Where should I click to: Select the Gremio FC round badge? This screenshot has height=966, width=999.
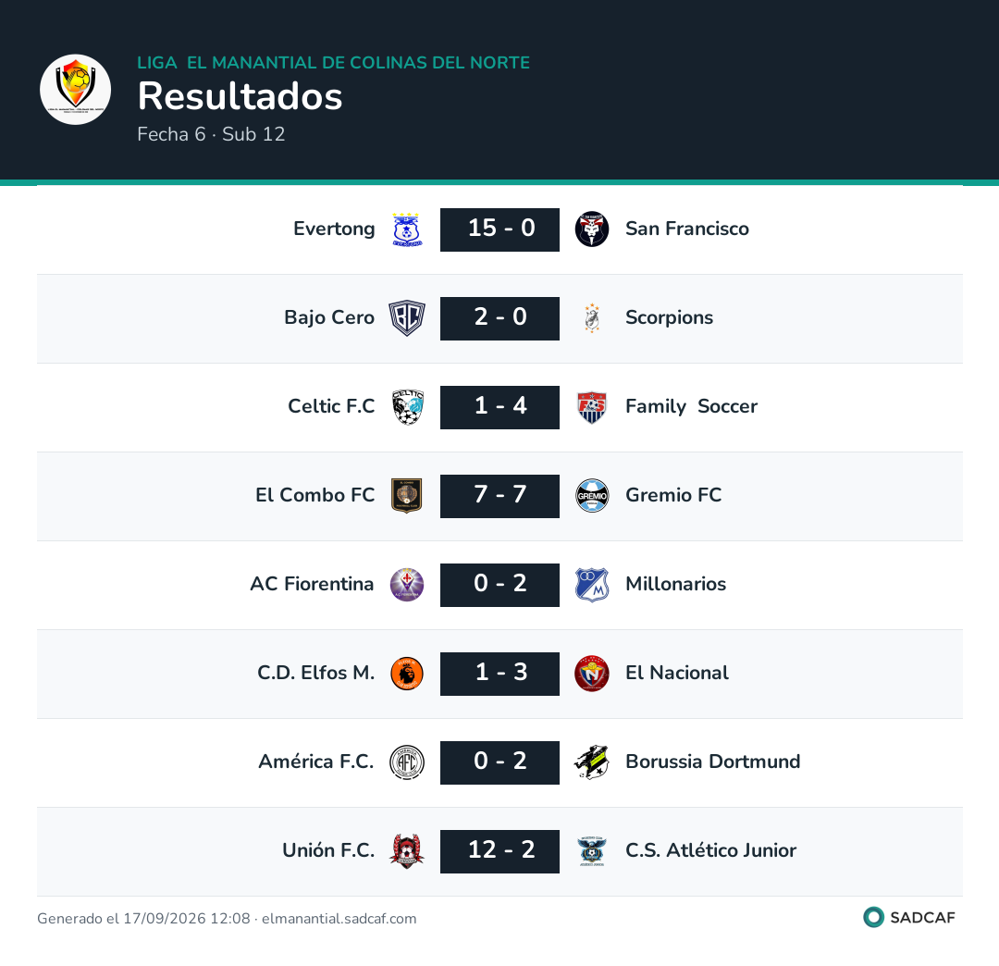[592, 496]
